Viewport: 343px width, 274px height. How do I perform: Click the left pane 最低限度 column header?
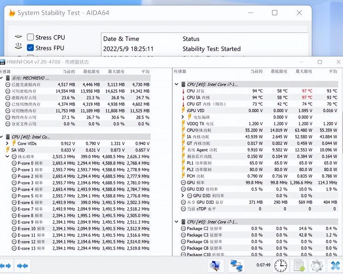[x=91, y=71]
